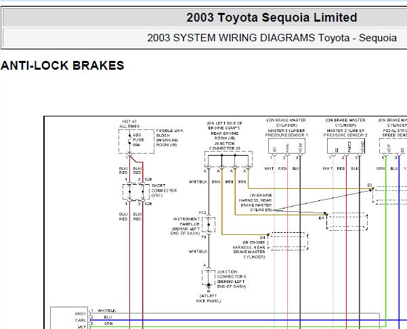Screen dimensions: 407x329
Task: Select the "GND1" pin label
Action: (80, 313)
